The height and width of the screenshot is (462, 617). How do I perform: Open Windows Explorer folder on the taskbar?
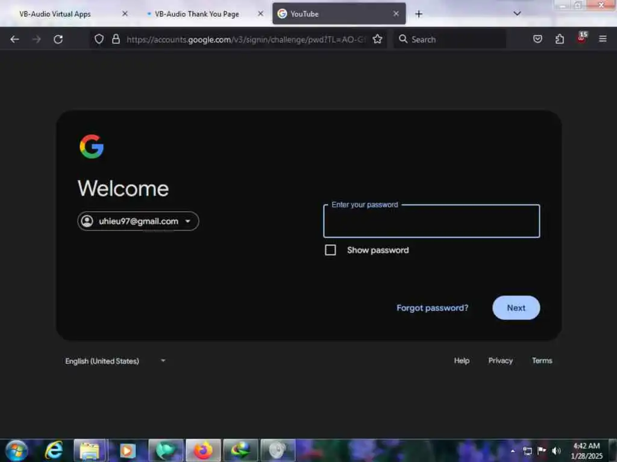90,451
